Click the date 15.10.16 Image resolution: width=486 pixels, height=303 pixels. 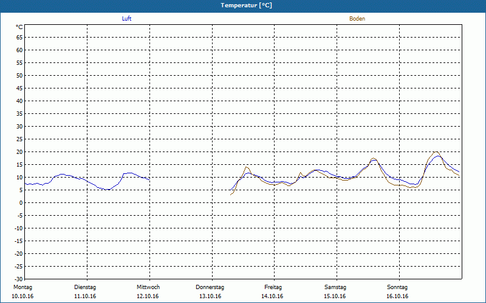(x=335, y=296)
